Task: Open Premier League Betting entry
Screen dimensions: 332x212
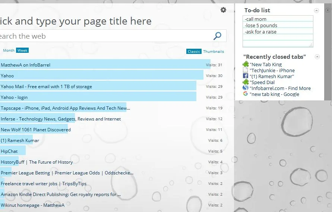Action: click(67, 173)
